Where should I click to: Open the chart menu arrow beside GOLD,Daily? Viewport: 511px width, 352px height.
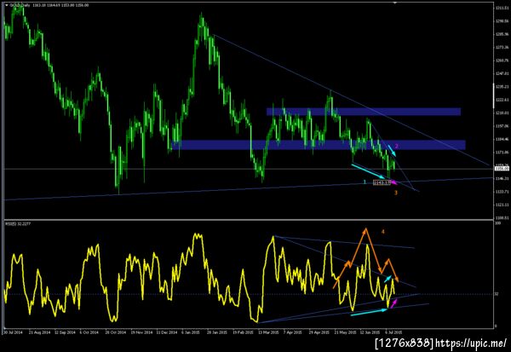(7, 5)
